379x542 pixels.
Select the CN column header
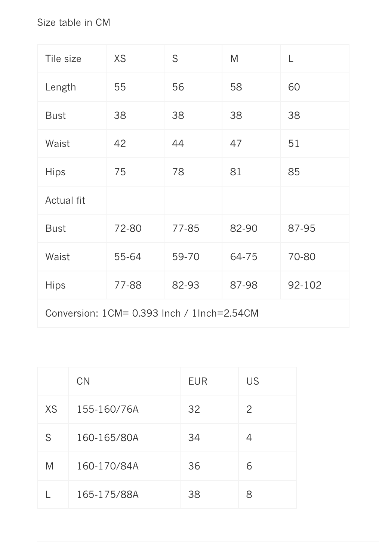(83, 381)
